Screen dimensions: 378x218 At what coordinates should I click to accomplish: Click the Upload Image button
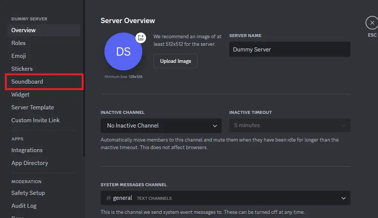(x=176, y=61)
